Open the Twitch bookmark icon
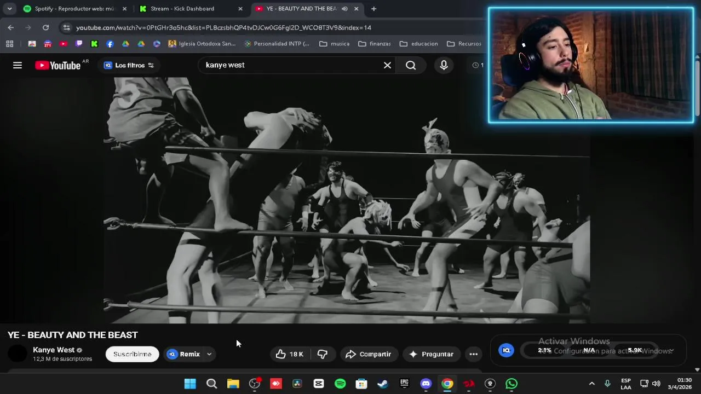Image resolution: width=701 pixels, height=394 pixels. point(79,44)
